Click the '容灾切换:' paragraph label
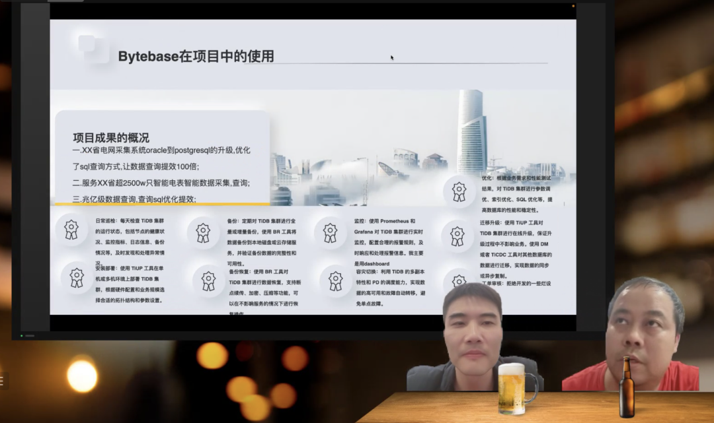The image size is (714, 423). point(368,272)
